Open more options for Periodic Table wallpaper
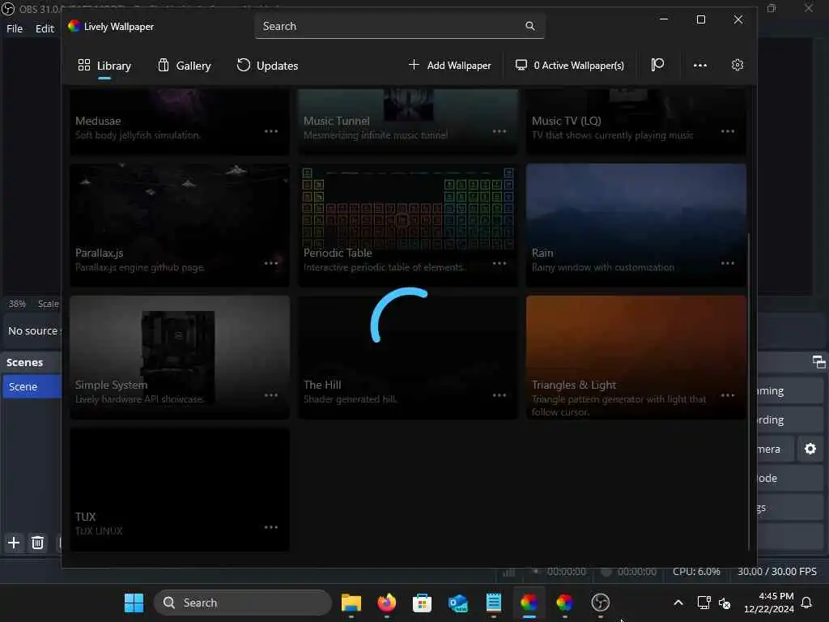The width and height of the screenshot is (829, 622). (500, 263)
